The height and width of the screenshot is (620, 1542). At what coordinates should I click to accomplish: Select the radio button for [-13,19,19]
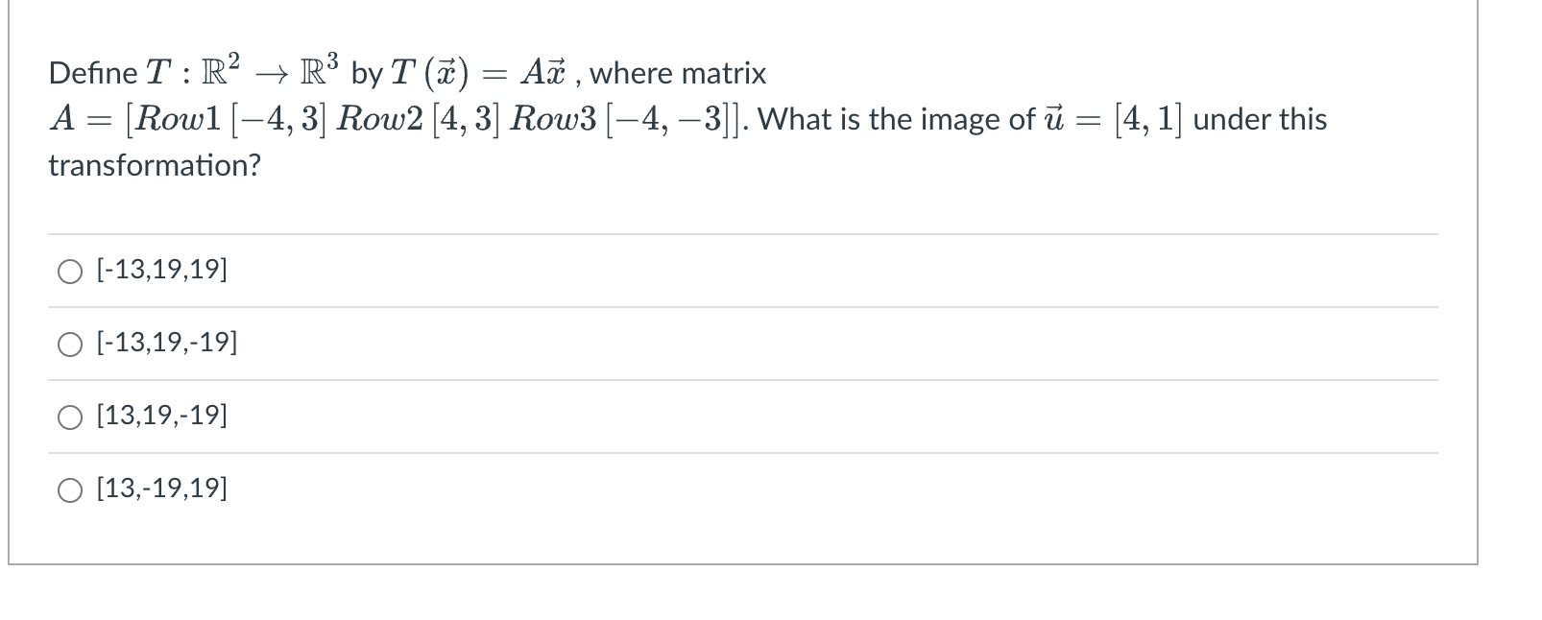[68, 272]
